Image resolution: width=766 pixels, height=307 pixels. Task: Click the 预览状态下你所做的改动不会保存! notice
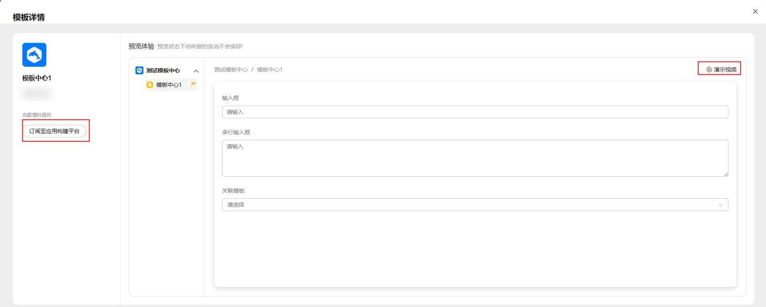click(200, 46)
